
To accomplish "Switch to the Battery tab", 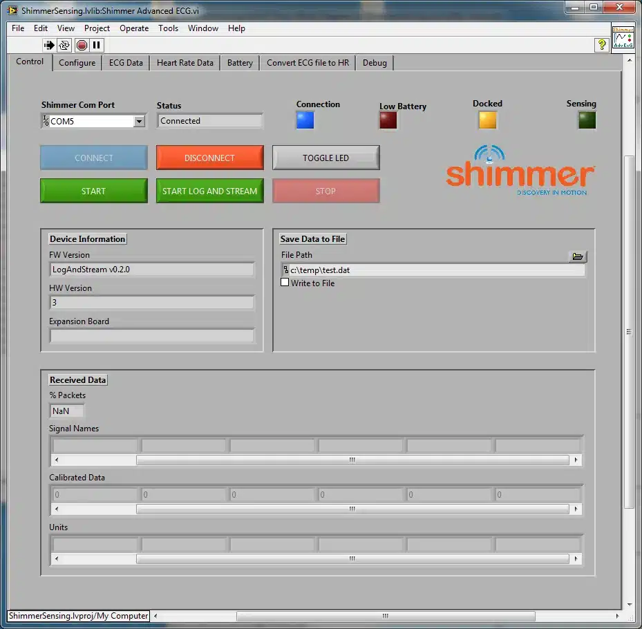I will coord(240,63).
